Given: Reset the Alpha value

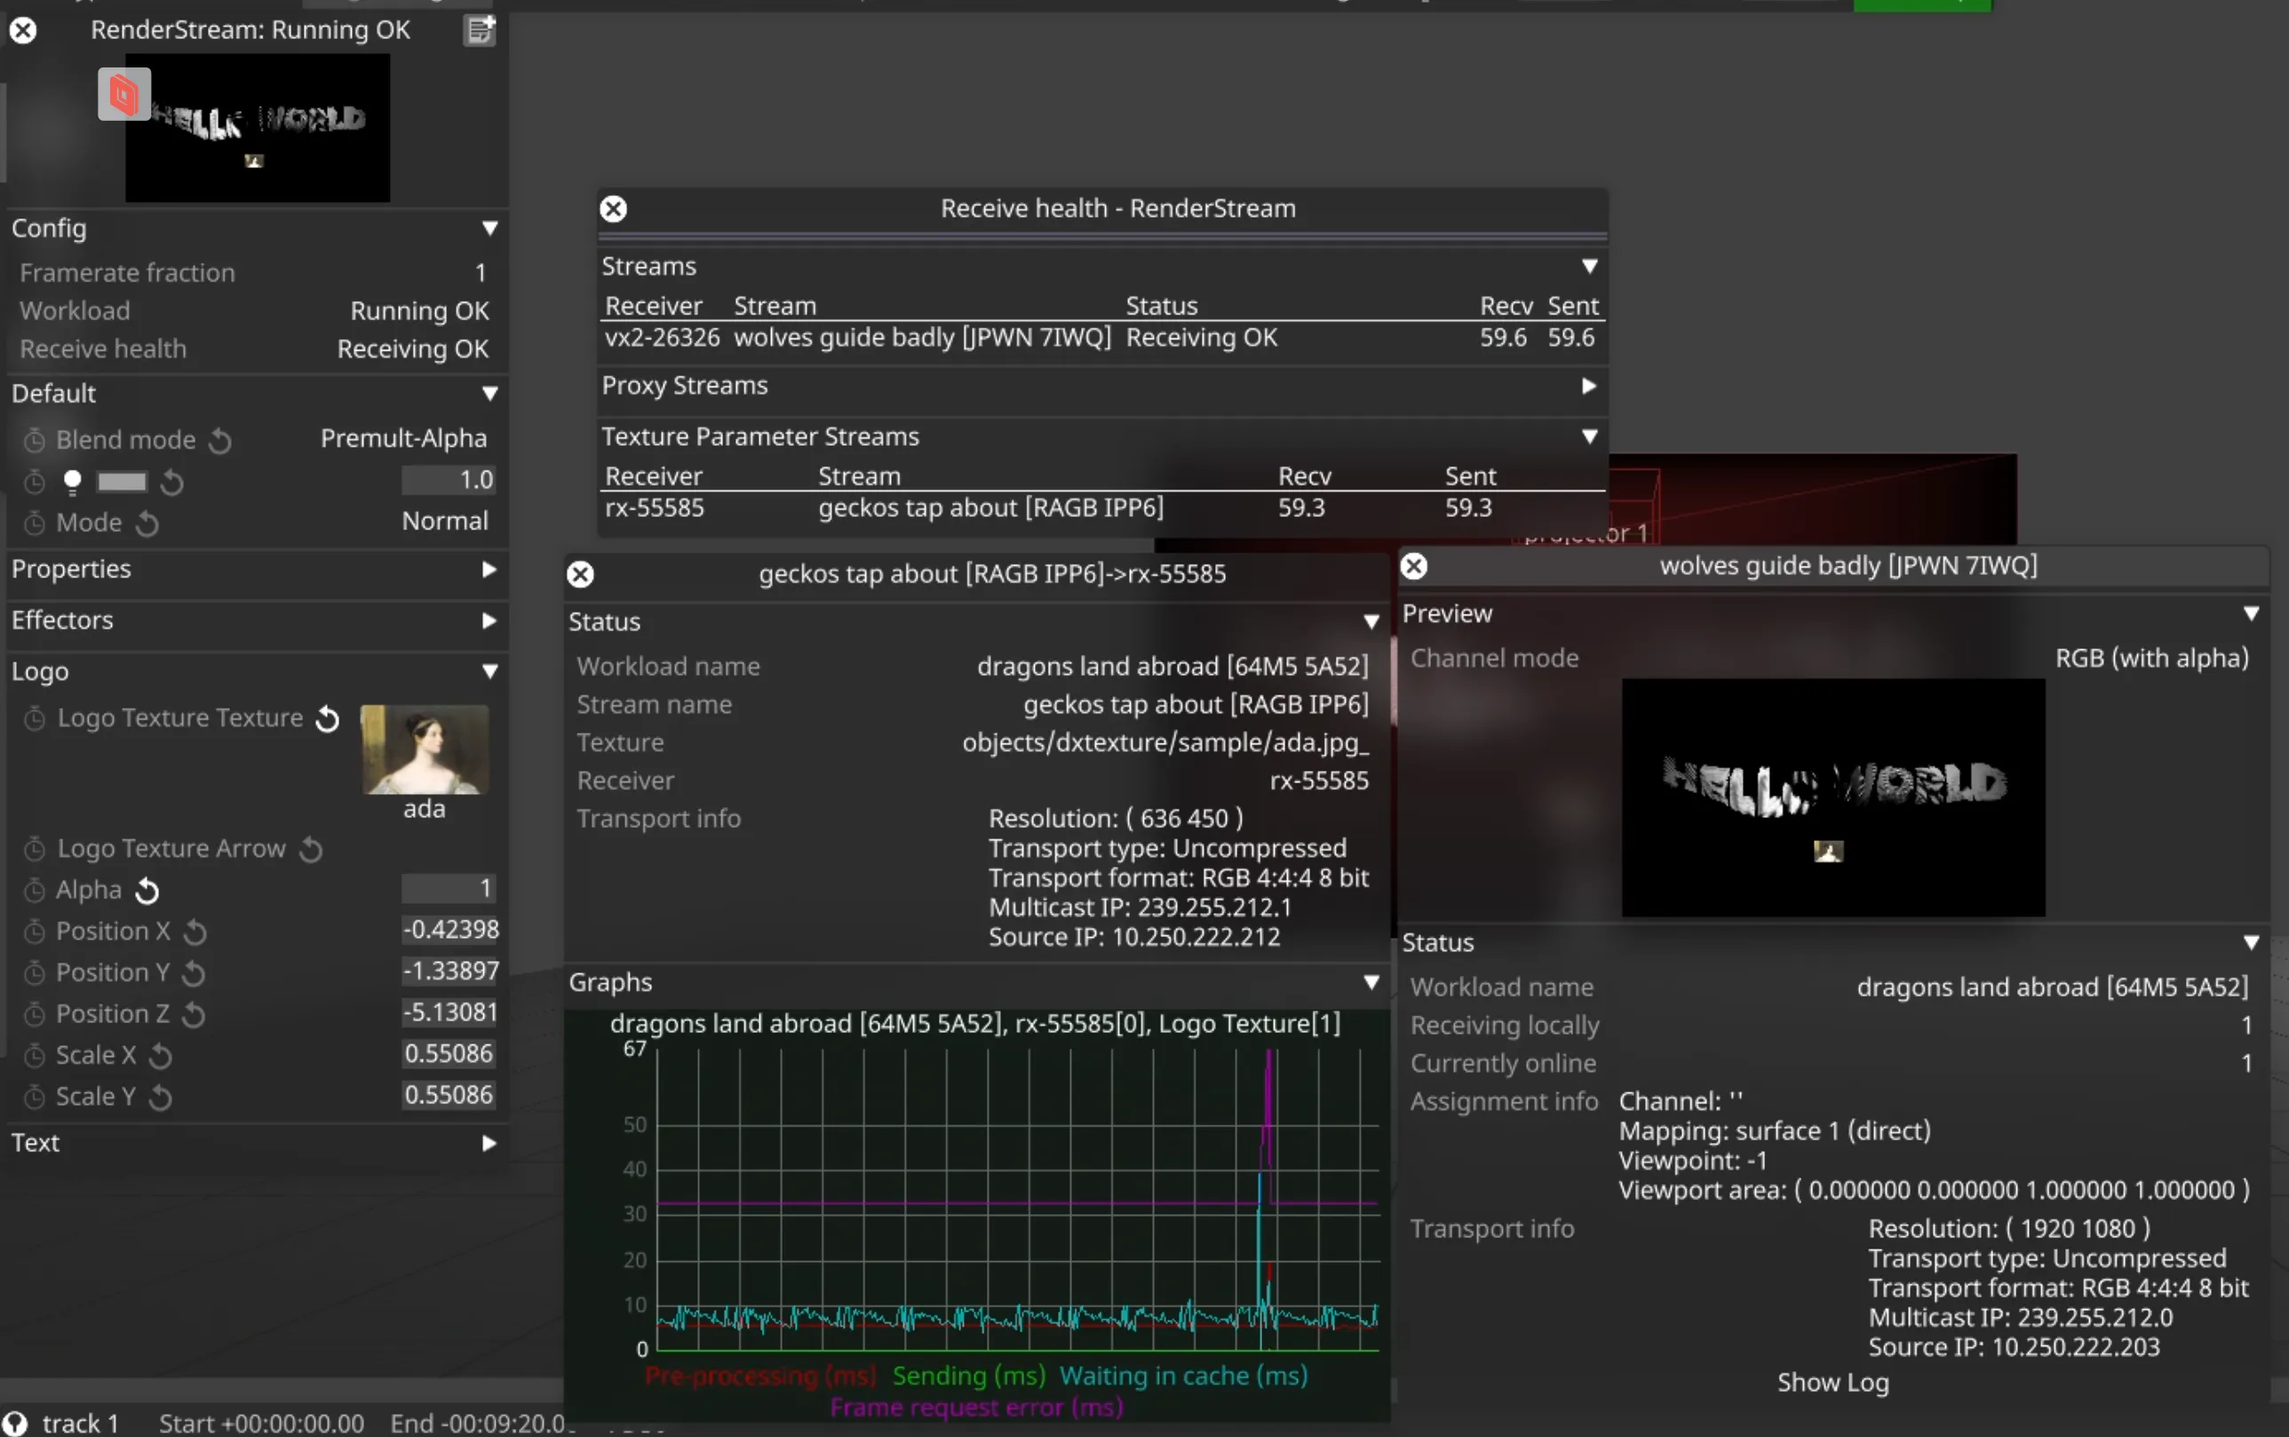Looking at the screenshot, I should coord(147,891).
